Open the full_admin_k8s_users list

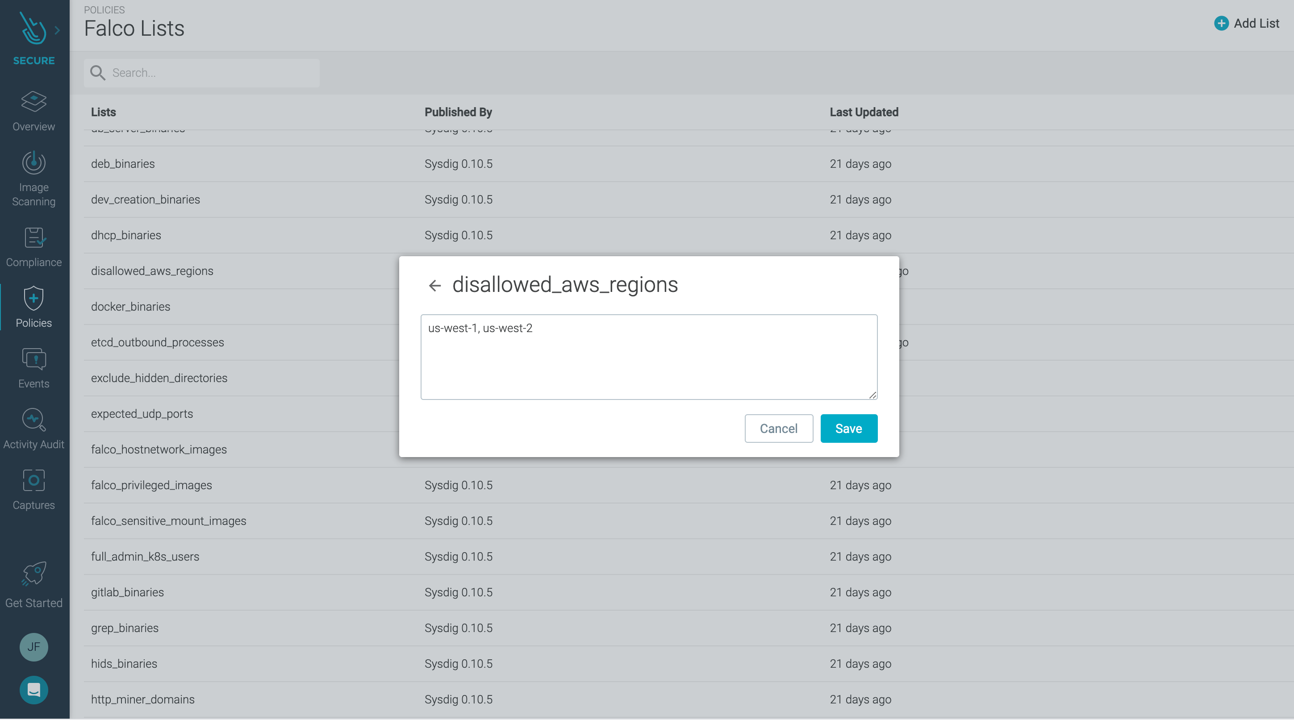tap(688, 556)
